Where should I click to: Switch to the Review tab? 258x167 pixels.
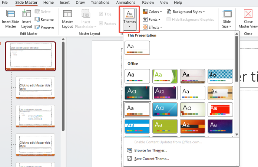pyautogui.click(x=148, y=3)
